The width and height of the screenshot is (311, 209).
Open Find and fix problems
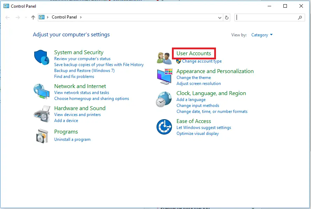[x=74, y=77]
